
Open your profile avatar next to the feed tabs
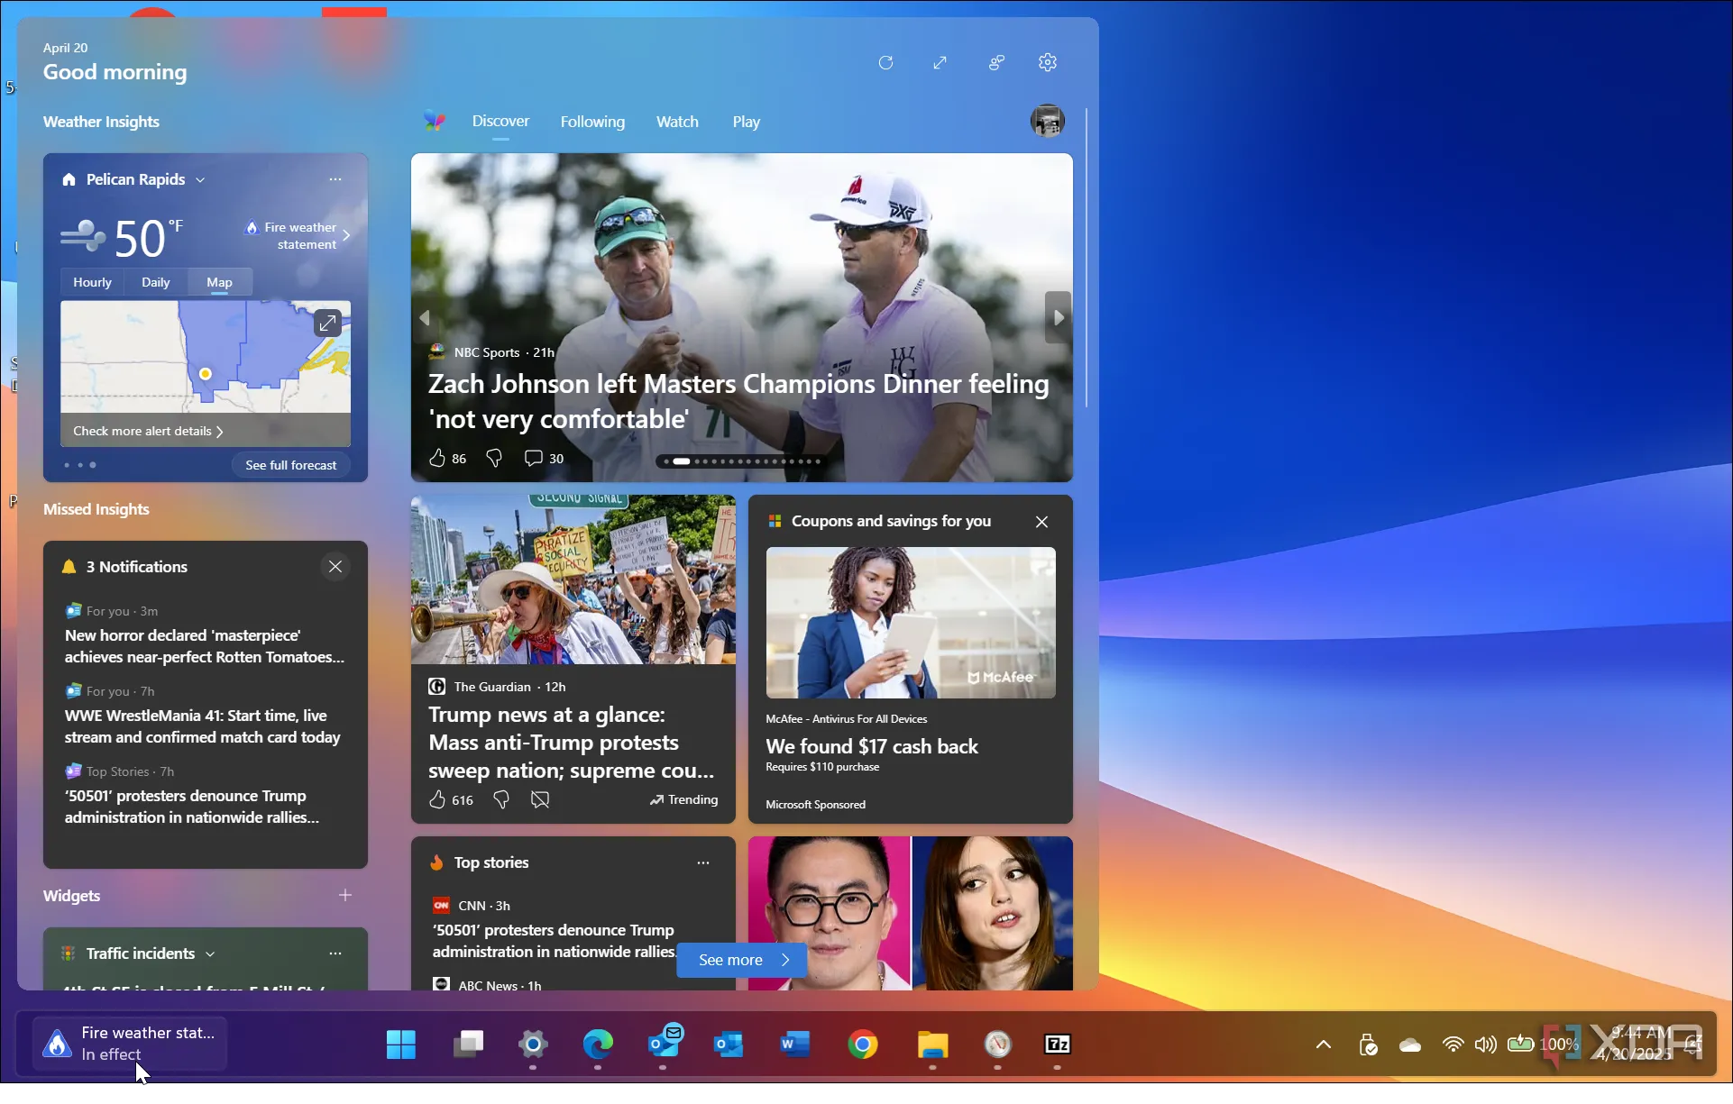pos(1047,120)
